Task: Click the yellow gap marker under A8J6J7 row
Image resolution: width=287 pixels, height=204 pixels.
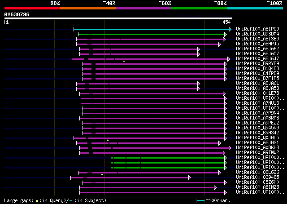Action: pos(124,61)
